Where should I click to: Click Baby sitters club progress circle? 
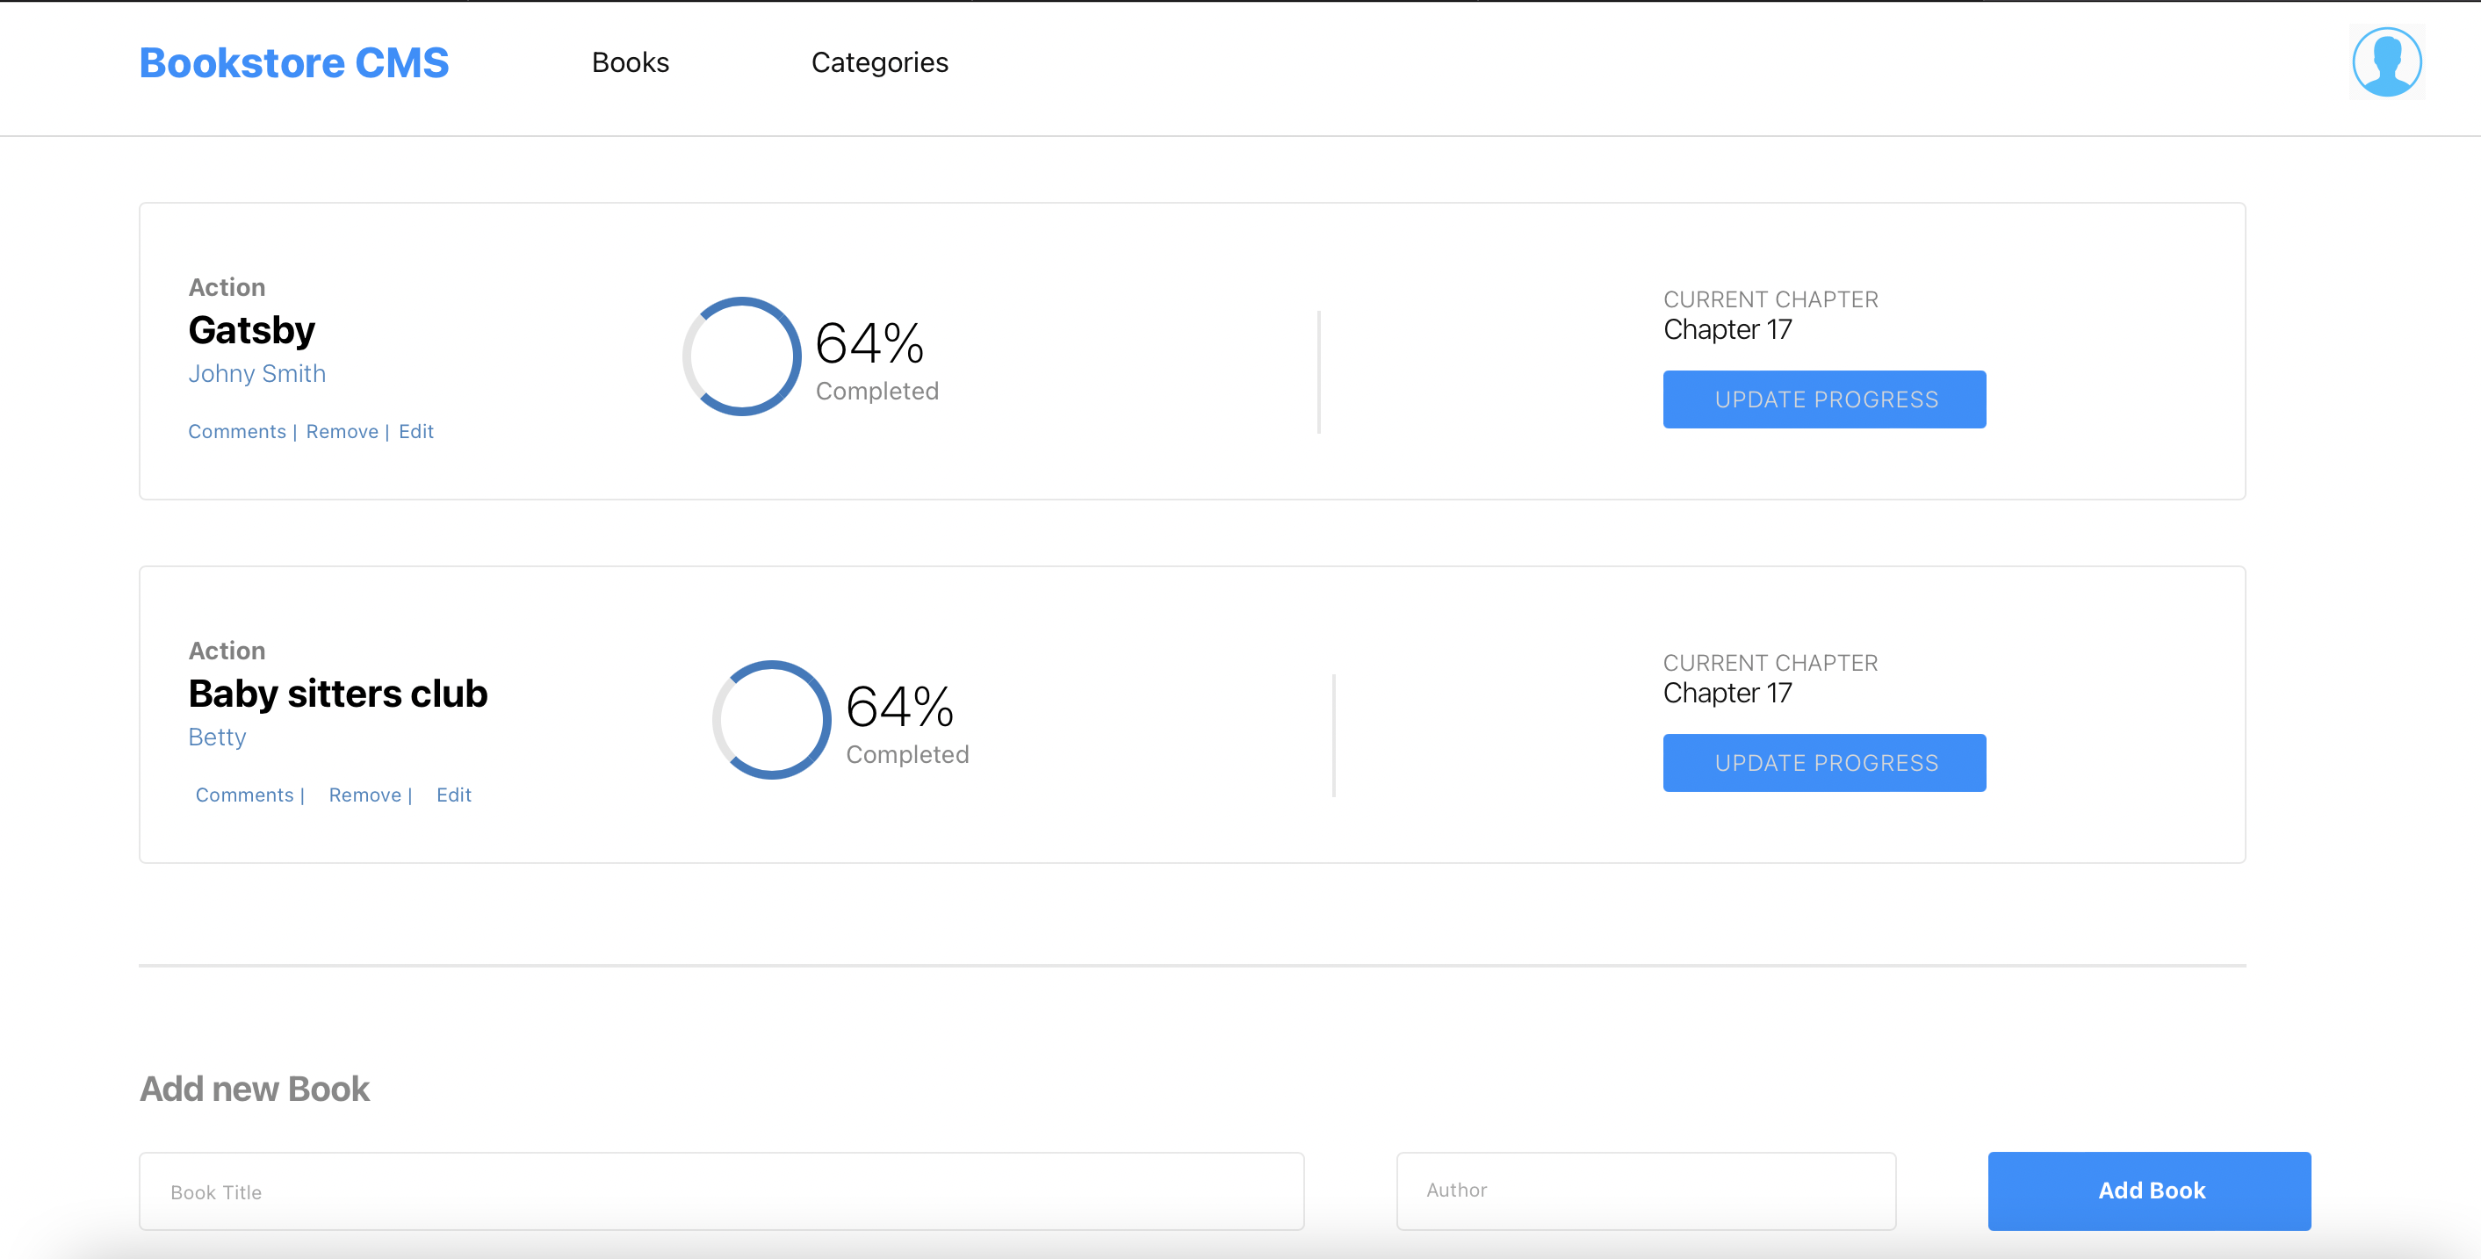(x=771, y=720)
